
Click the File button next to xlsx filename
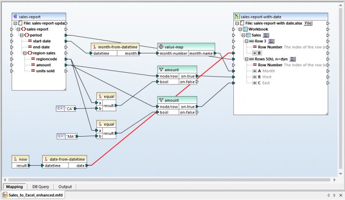[308, 23]
